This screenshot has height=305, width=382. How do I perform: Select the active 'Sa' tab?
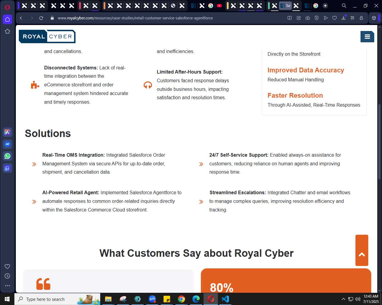[286, 6]
